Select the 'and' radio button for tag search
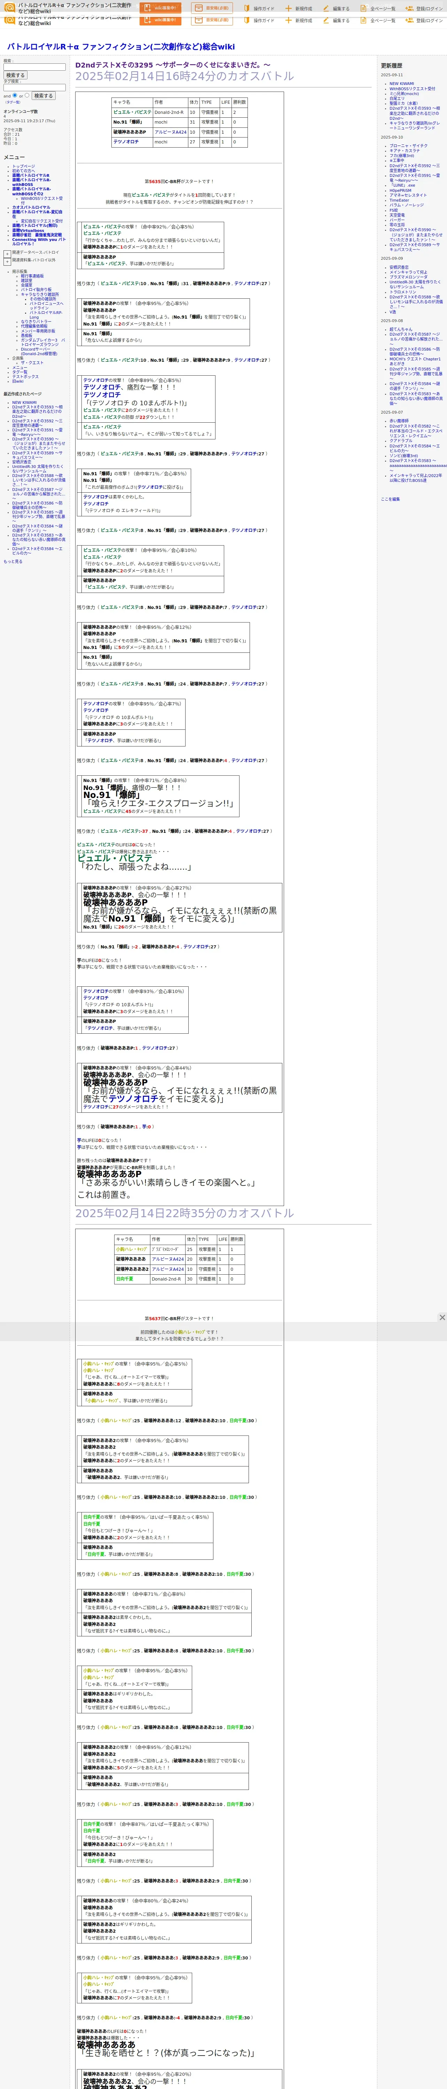Image resolution: width=447 pixels, height=2089 pixels. 15,96
